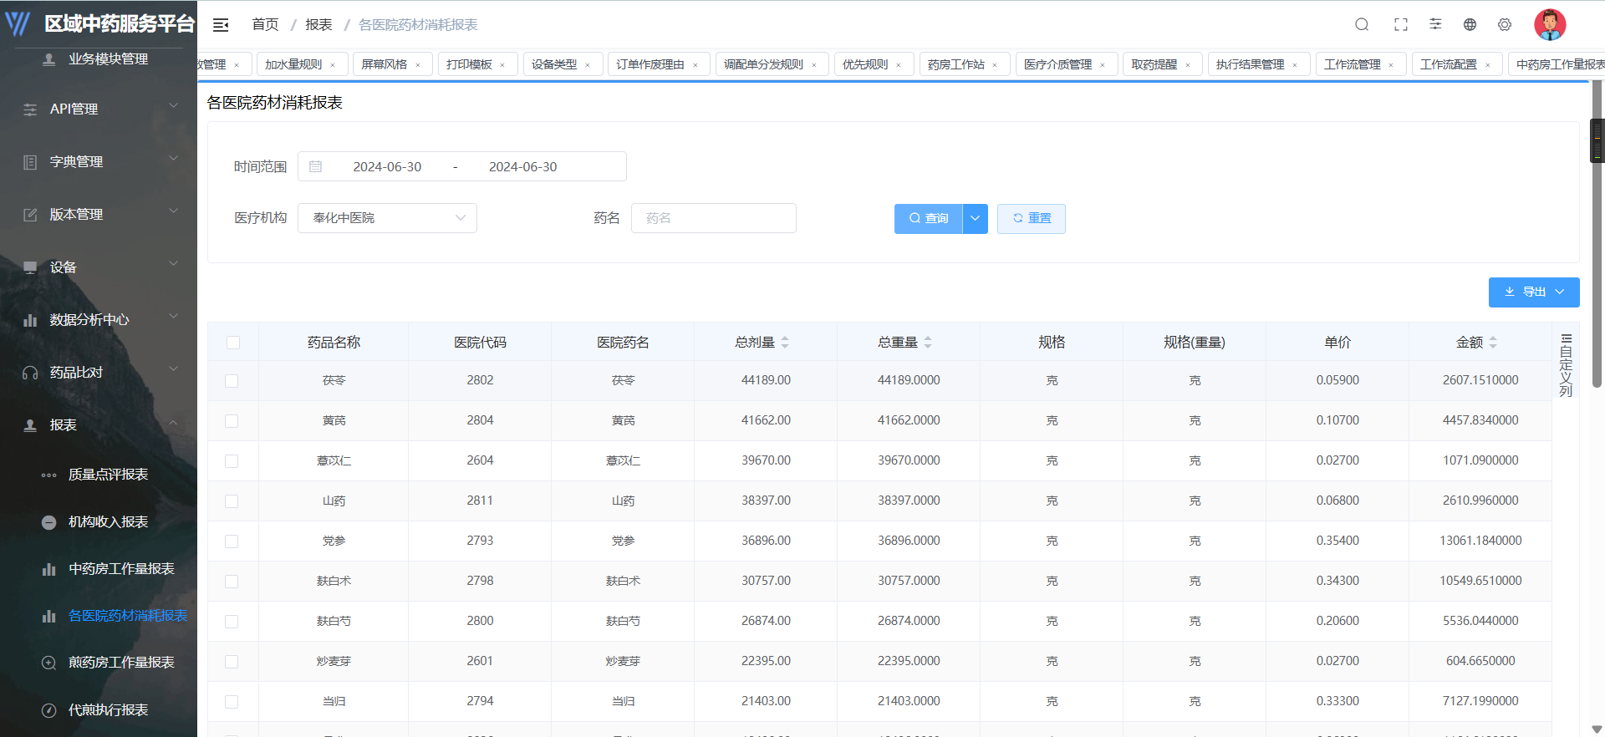
Task: Click 查询 search button
Action: (x=928, y=219)
